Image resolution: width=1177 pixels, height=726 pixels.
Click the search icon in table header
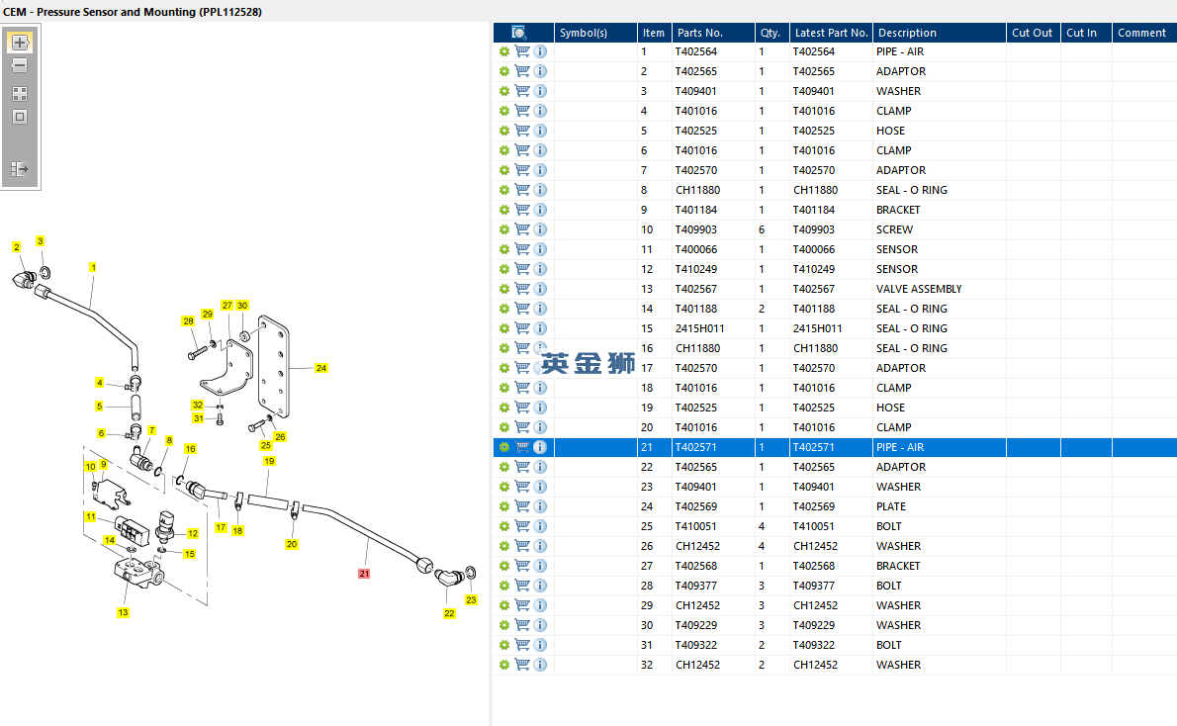pyautogui.click(x=518, y=33)
